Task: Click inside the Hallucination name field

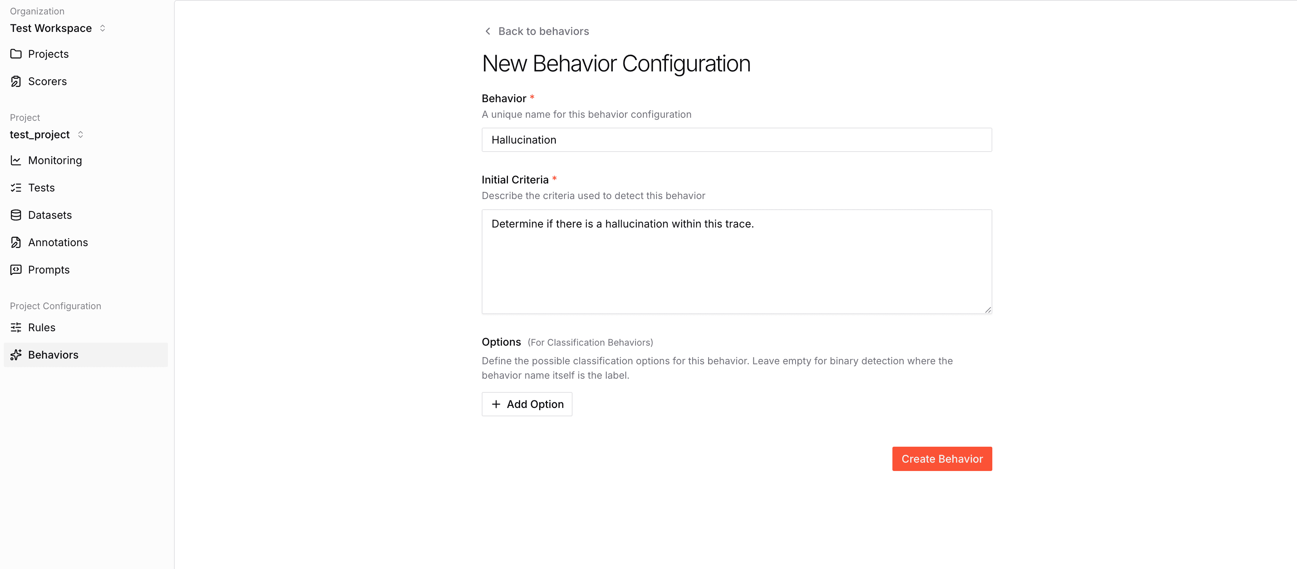Action: coord(736,139)
